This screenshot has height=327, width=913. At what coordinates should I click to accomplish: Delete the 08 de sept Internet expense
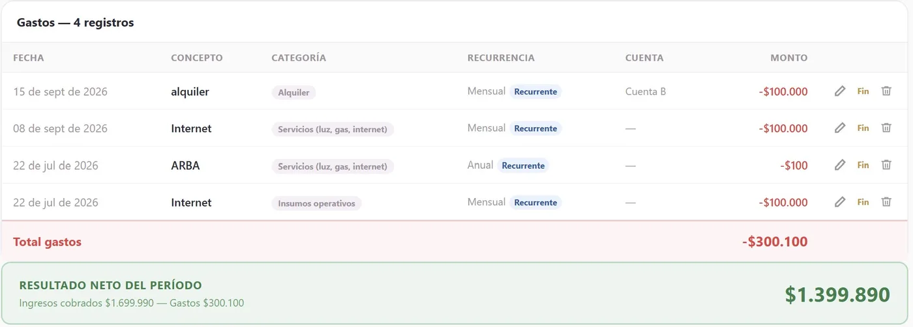886,128
